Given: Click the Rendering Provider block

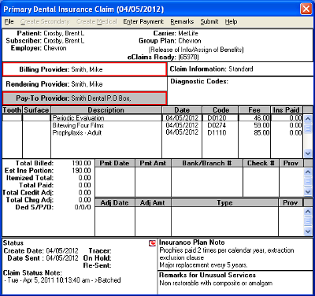Looking at the screenshot, I should tap(84, 84).
